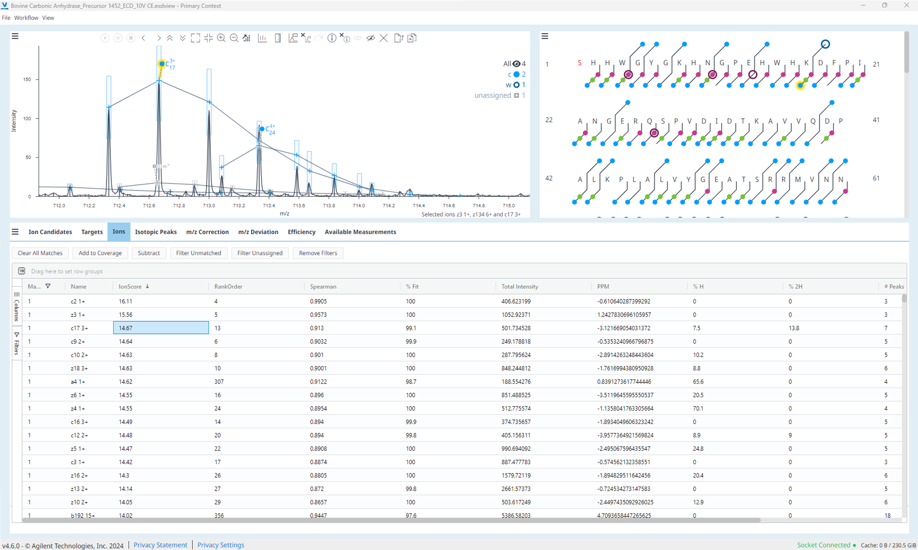Click the filter funnel on Ma... column

(48, 286)
